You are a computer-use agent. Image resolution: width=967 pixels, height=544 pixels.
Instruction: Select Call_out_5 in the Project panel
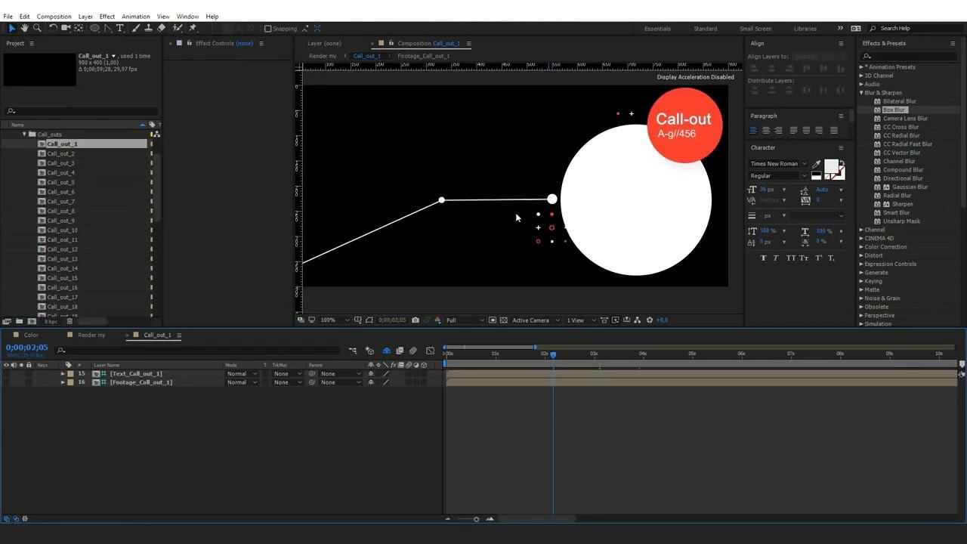[x=60, y=182]
